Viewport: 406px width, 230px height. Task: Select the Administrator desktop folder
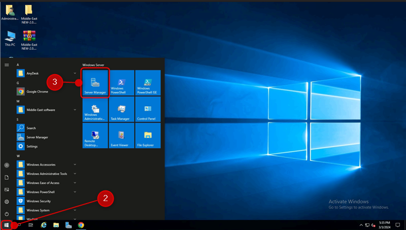[x=10, y=12]
